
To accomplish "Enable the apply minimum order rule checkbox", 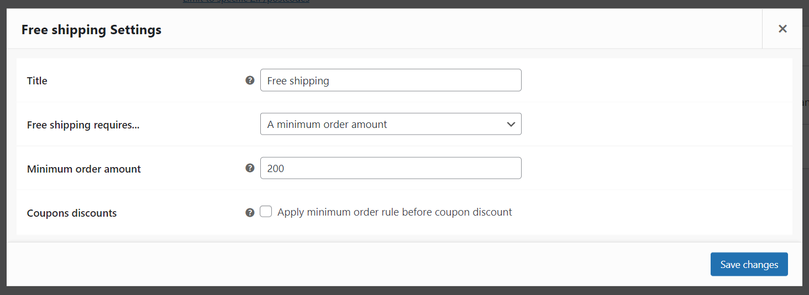I will point(266,212).
